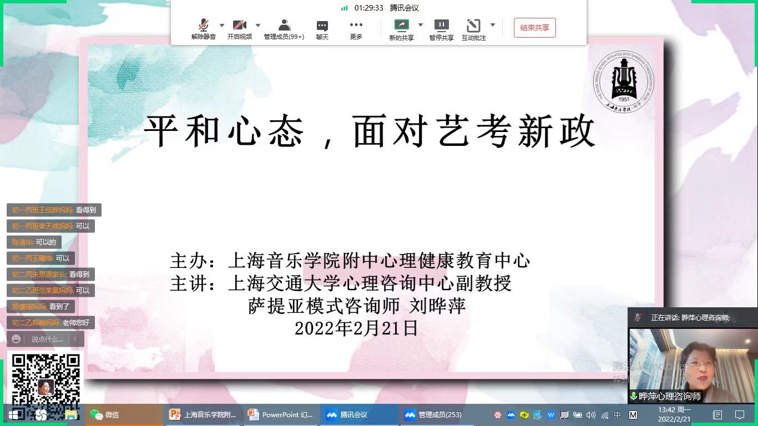Open the 更多 menu

coord(356,29)
